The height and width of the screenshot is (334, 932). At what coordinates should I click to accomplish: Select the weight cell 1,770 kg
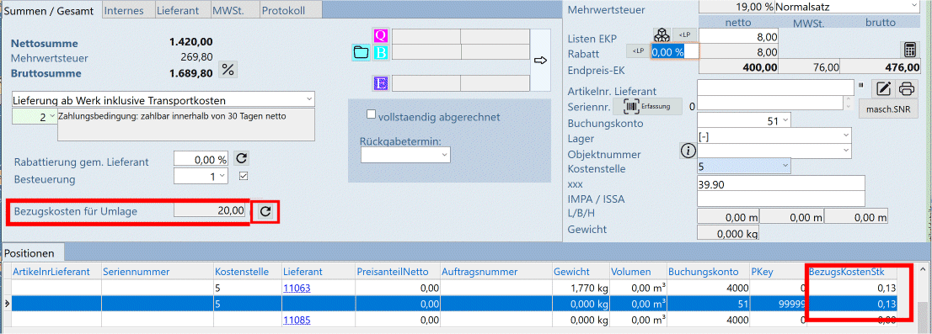(580, 289)
